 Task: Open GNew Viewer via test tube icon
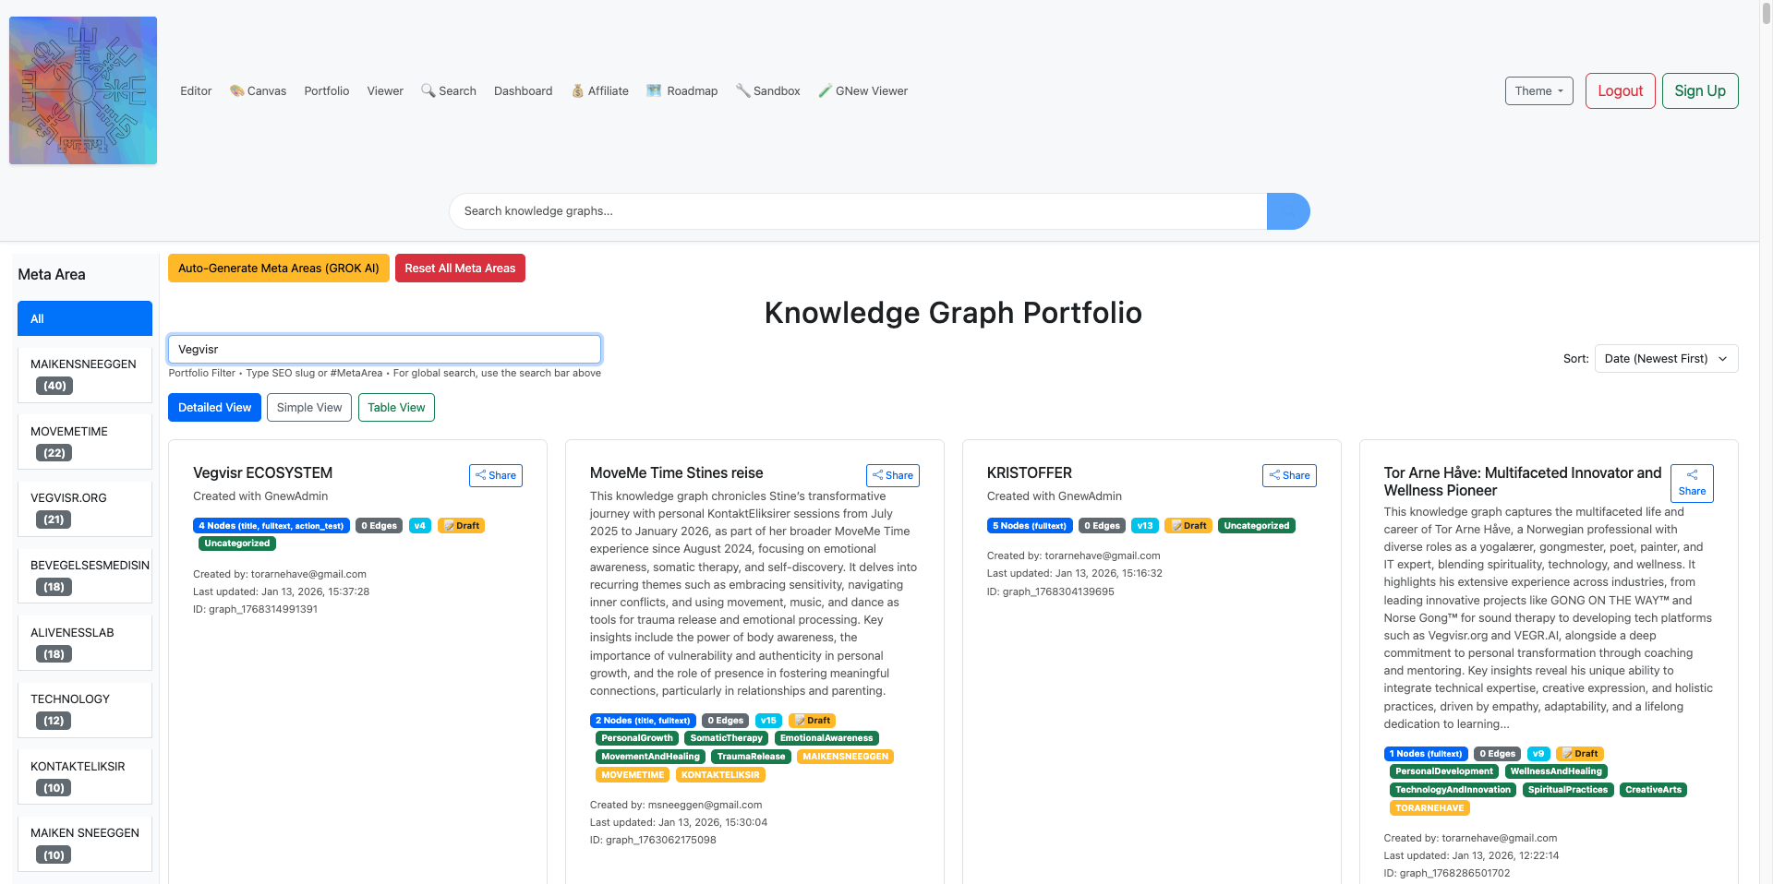pos(825,90)
